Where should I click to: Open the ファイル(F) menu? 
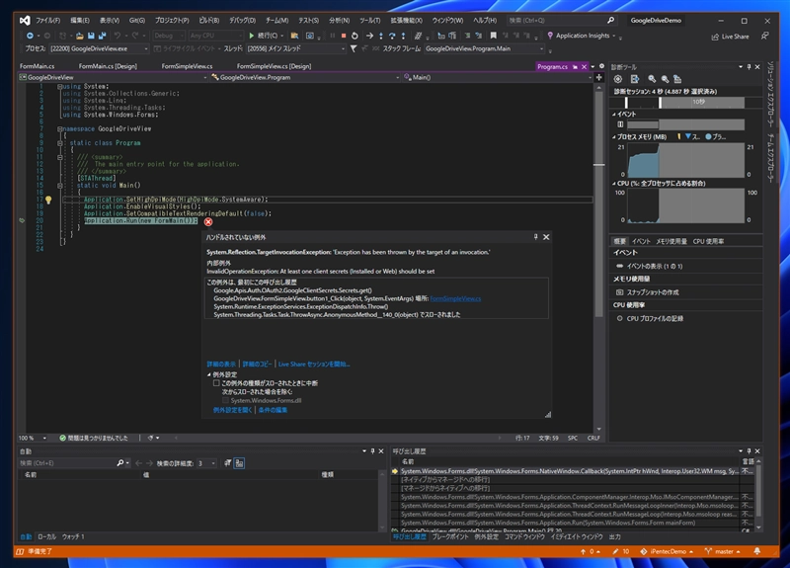pos(47,21)
